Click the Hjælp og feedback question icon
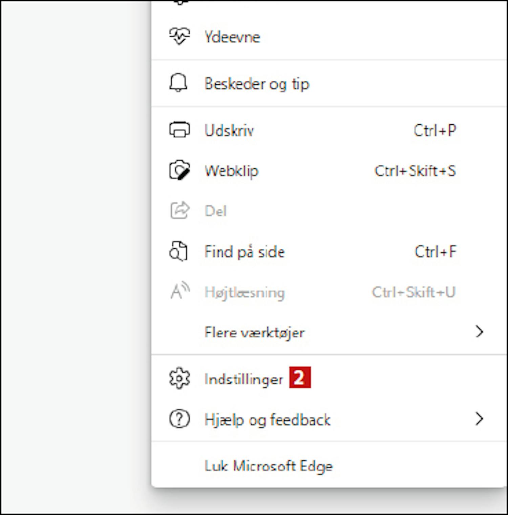This screenshot has height=515, width=508. pos(179,419)
